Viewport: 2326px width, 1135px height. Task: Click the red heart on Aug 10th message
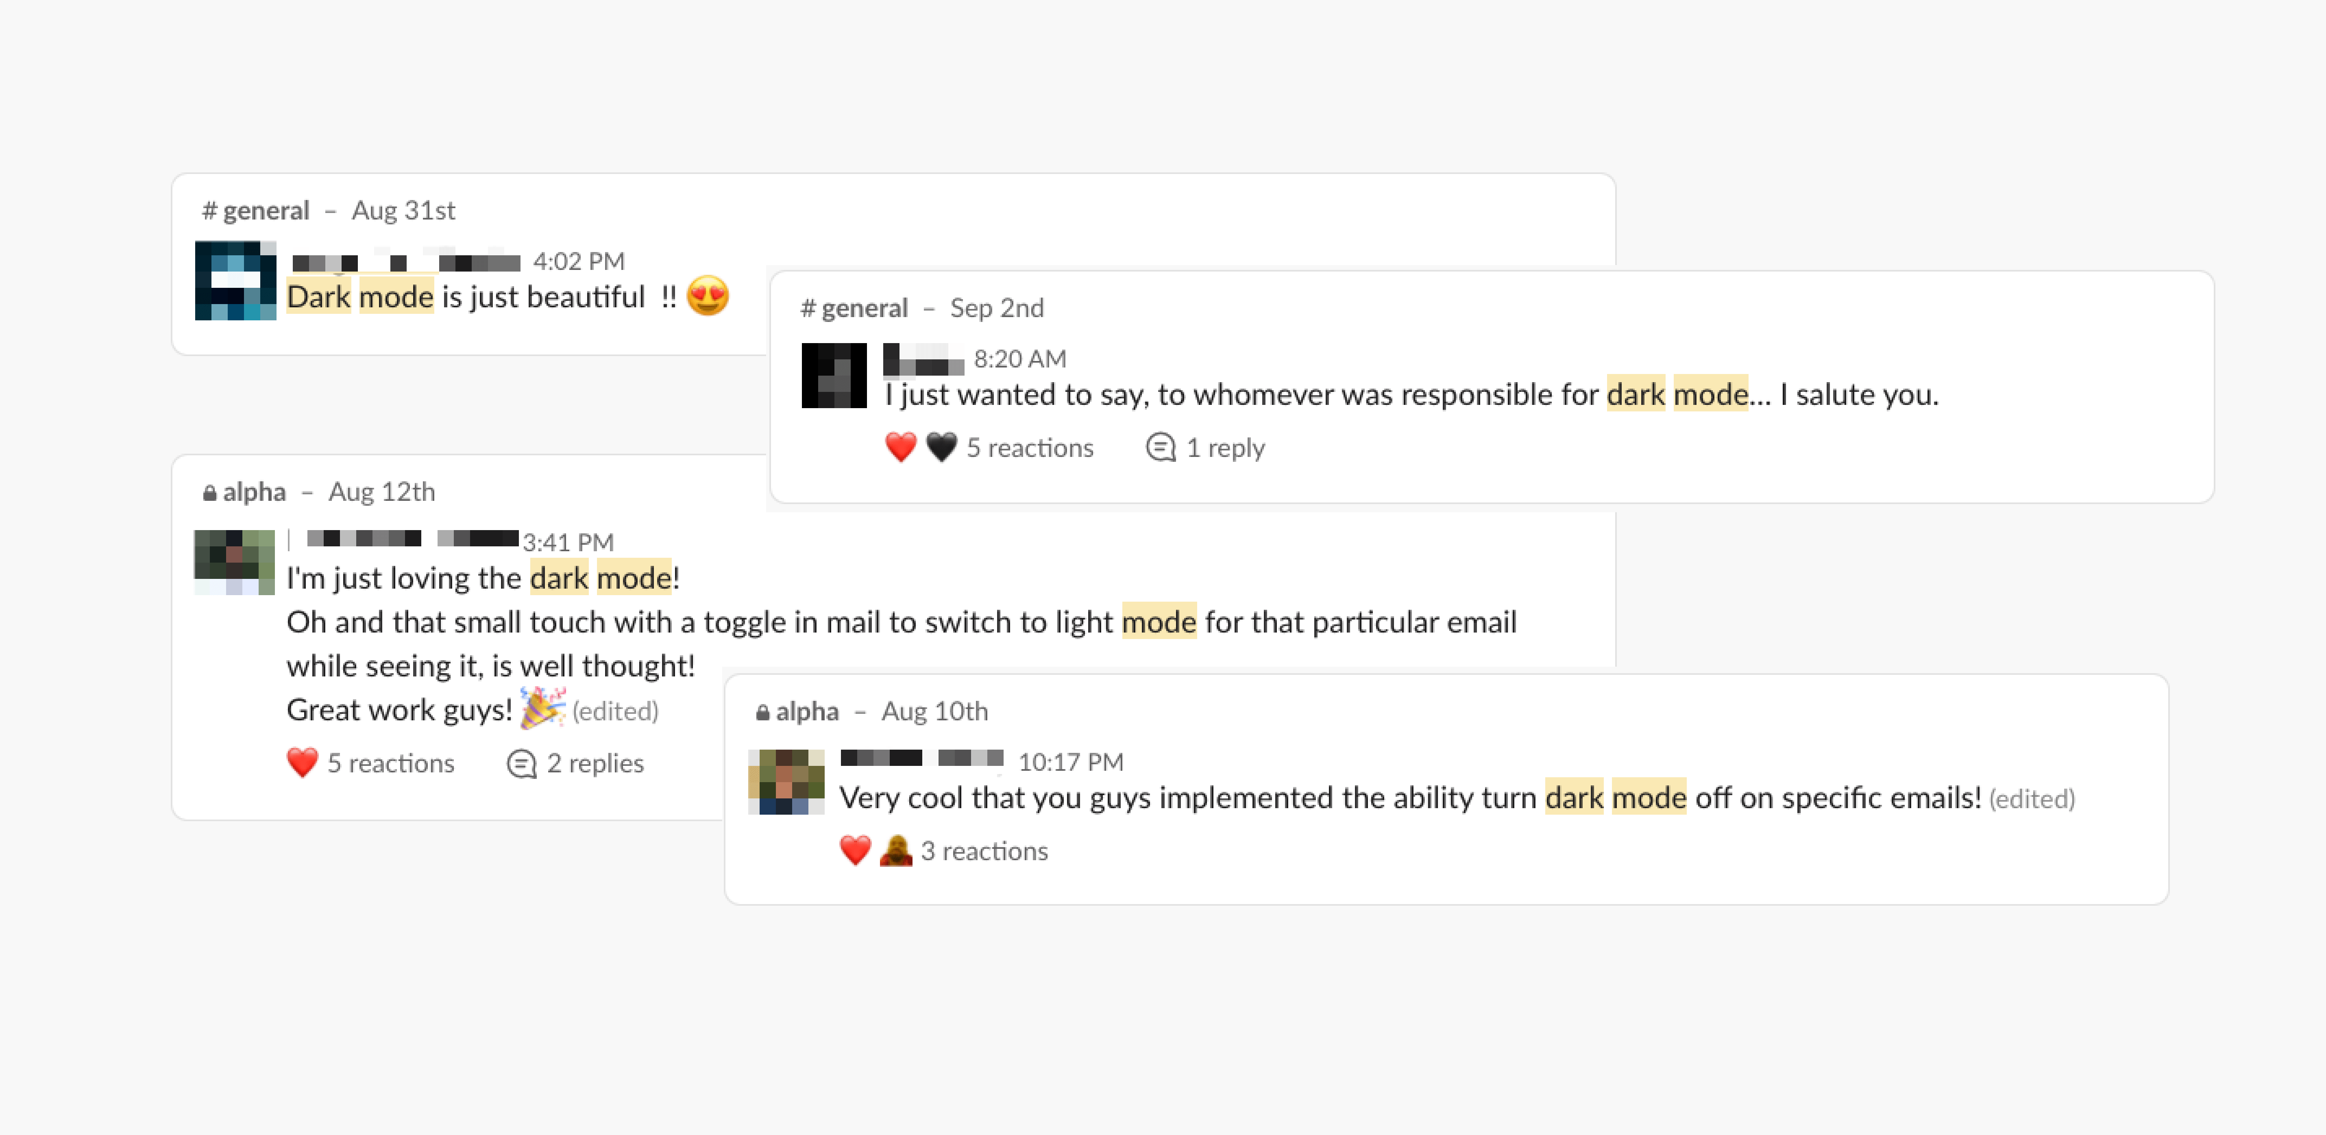click(855, 850)
